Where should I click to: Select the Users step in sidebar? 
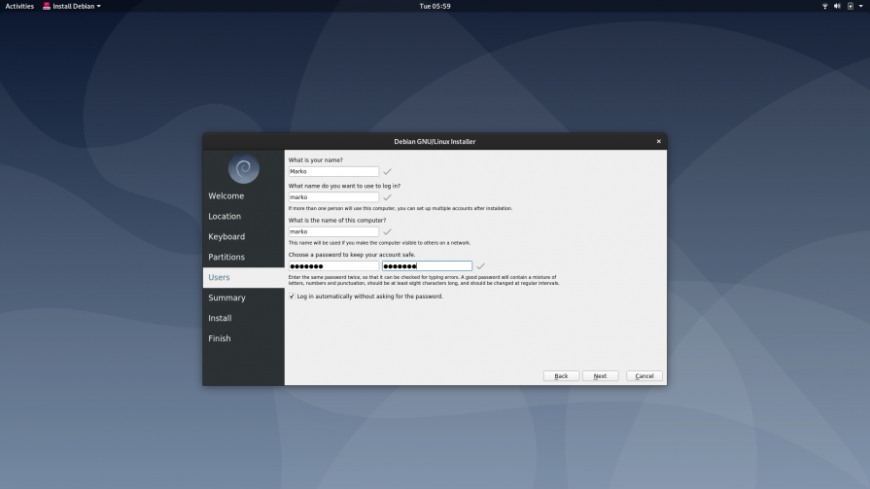(x=243, y=277)
